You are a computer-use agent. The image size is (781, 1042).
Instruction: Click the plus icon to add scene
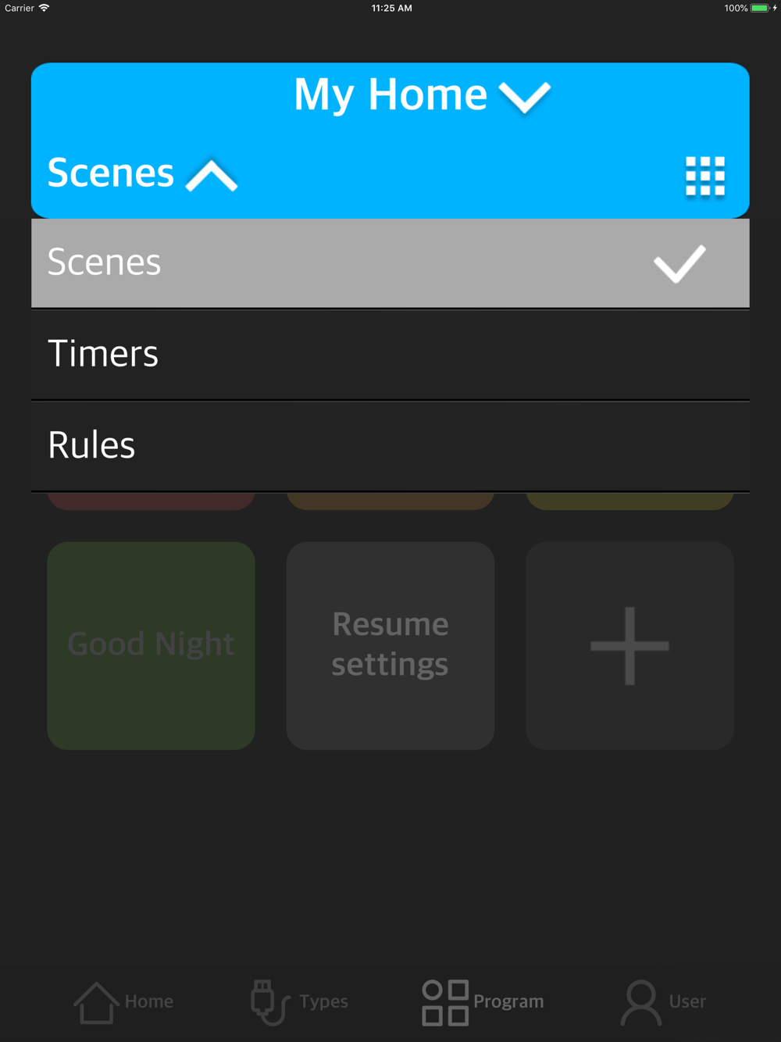pyautogui.click(x=629, y=646)
